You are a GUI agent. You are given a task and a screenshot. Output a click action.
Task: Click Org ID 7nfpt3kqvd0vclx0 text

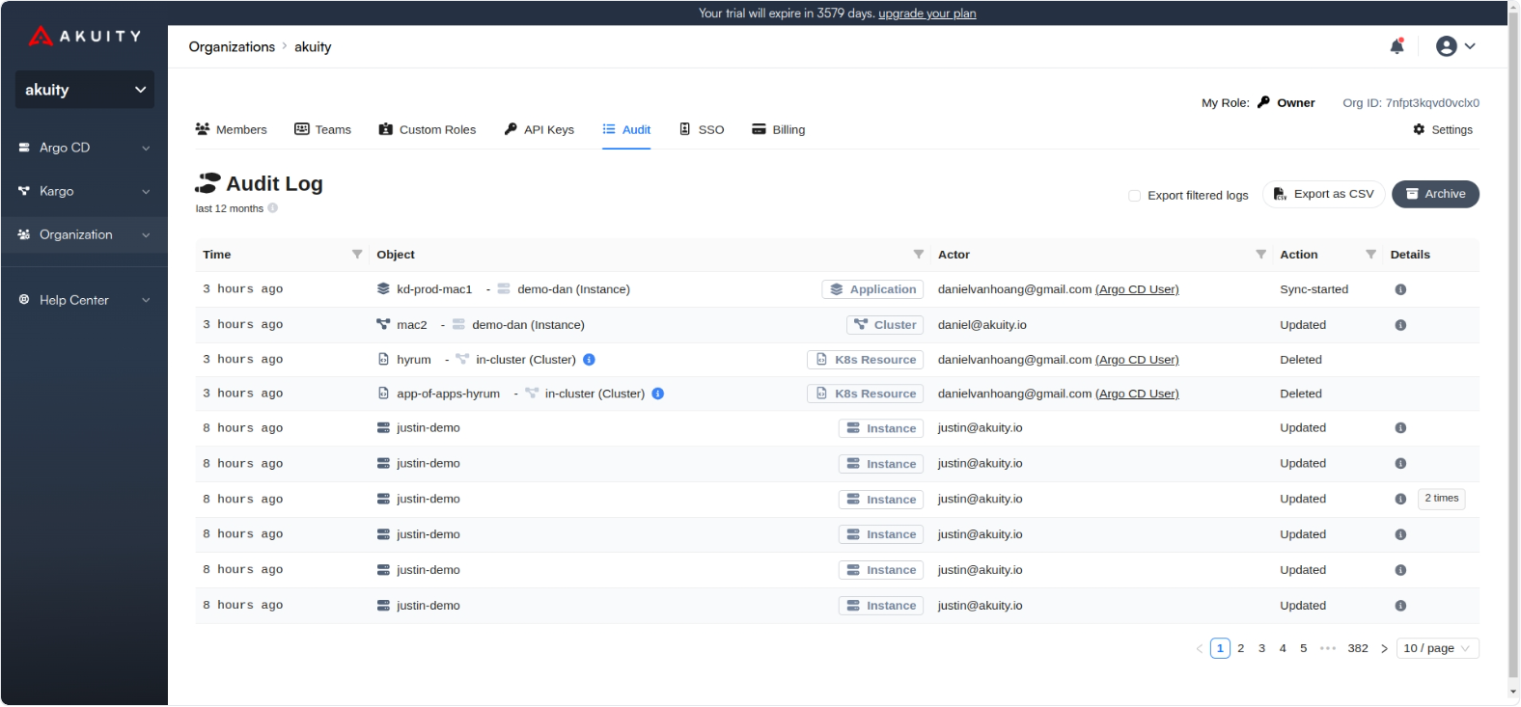point(1411,102)
